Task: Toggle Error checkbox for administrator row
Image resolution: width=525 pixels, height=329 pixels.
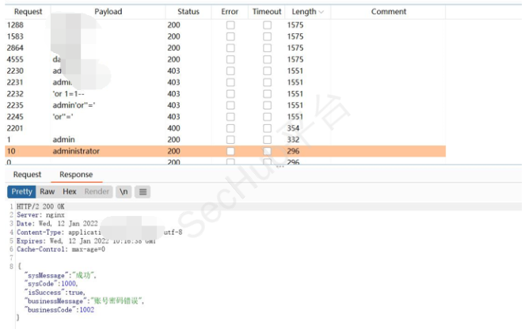Action: [230, 151]
